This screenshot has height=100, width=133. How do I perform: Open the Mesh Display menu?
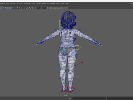(27, 3)
